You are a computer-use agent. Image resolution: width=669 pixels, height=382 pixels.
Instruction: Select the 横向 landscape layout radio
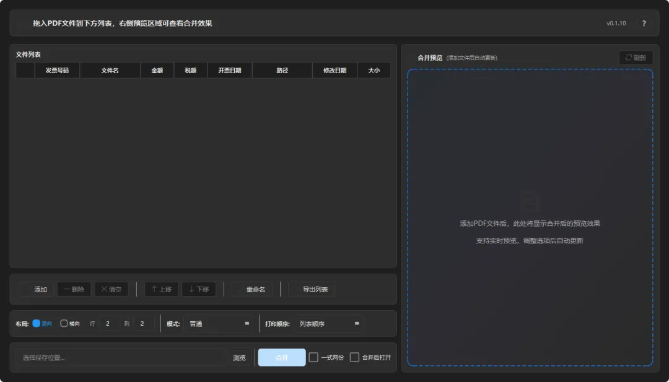64,324
